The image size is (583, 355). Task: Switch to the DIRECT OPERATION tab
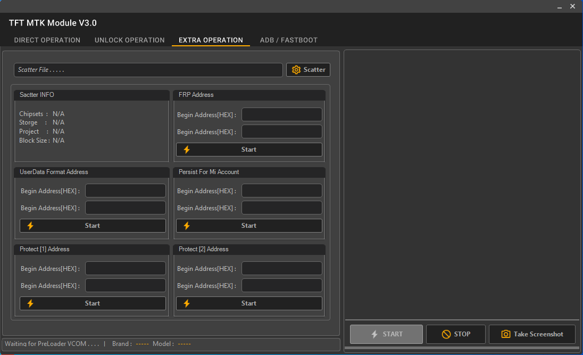(x=47, y=40)
